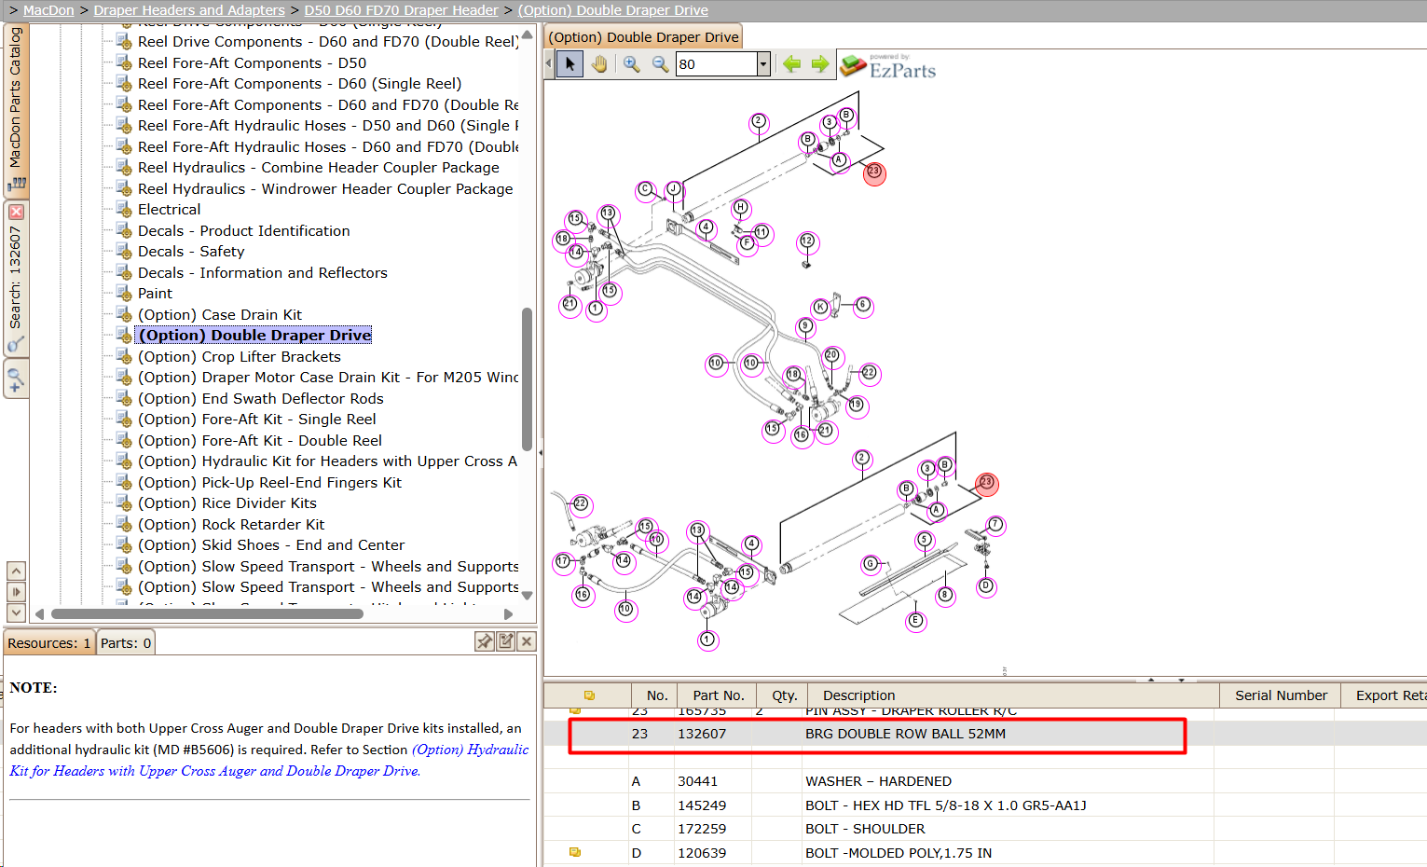Screen dimensions: 1427x867
Task: Click red callout 23 in upper diagram
Action: (x=874, y=172)
